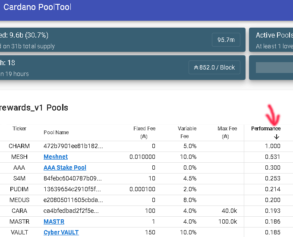The height and width of the screenshot is (237, 293).
Task: Click the 9.6b (30.7%) staked text
Action: click(x=29, y=35)
